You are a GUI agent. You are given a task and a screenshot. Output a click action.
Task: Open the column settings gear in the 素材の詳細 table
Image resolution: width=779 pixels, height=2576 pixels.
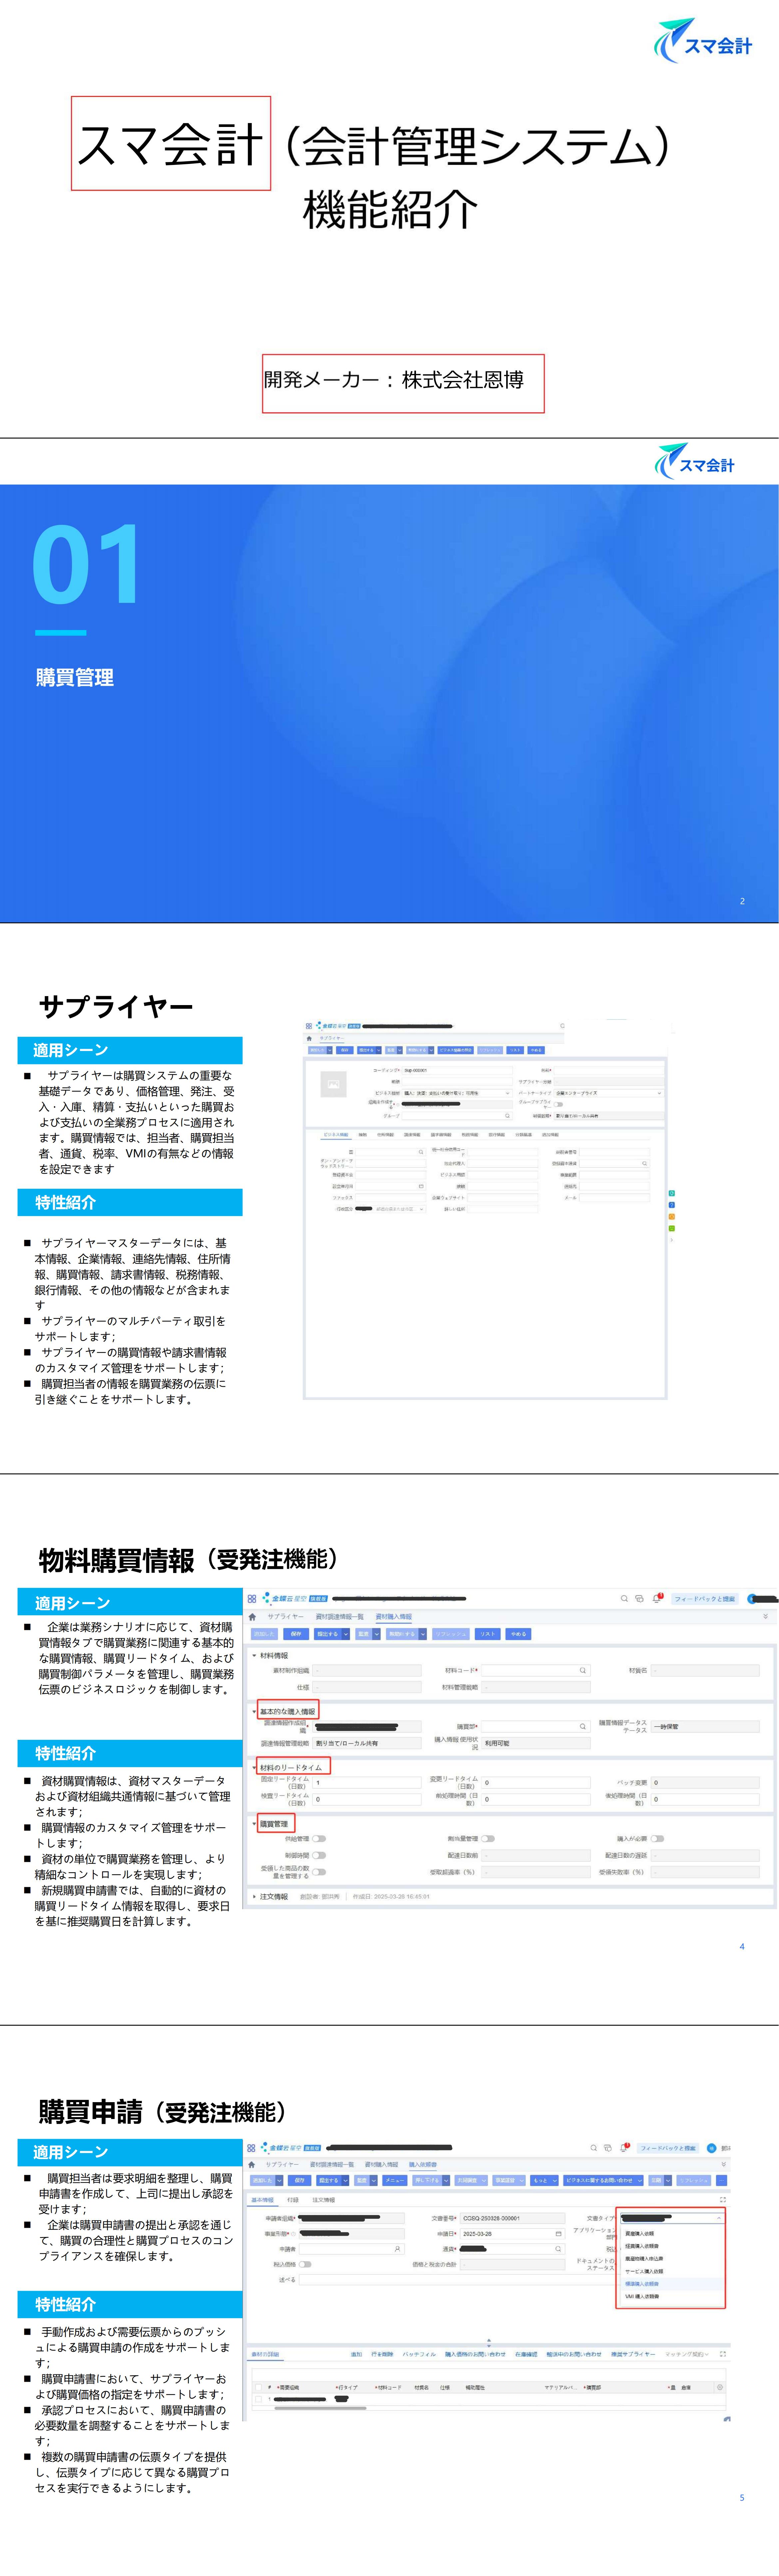[x=720, y=2387]
